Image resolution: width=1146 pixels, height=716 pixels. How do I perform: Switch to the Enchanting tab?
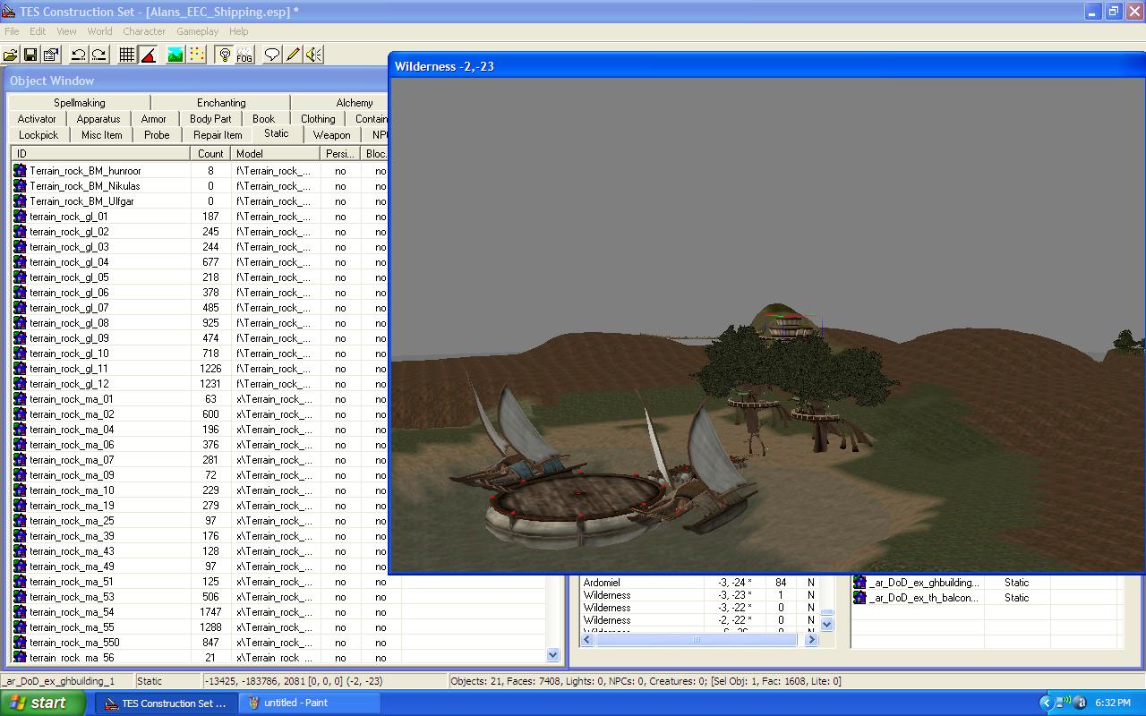pos(221,103)
